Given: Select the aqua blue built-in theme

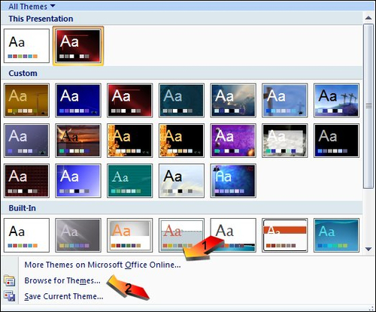Looking at the screenshot, I should (x=336, y=235).
